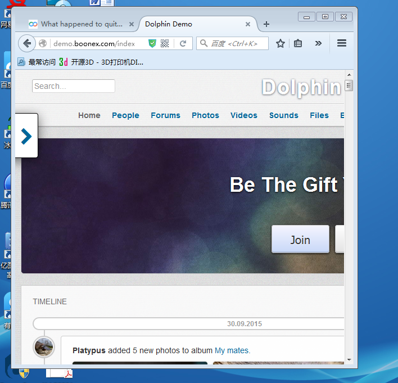Open the Photos menu item

tap(205, 115)
